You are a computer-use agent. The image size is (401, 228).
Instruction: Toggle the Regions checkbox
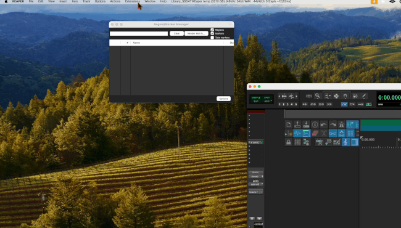click(212, 30)
